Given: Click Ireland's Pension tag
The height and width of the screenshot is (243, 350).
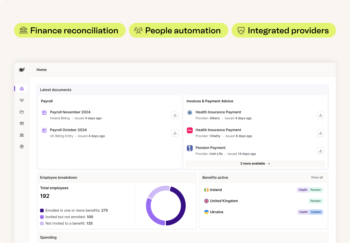Looking at the screenshot, I should (316, 190).
